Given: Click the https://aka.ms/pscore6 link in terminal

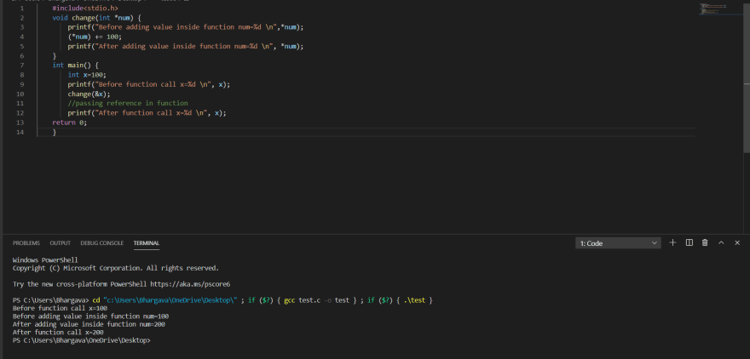Looking at the screenshot, I should tap(190, 284).
